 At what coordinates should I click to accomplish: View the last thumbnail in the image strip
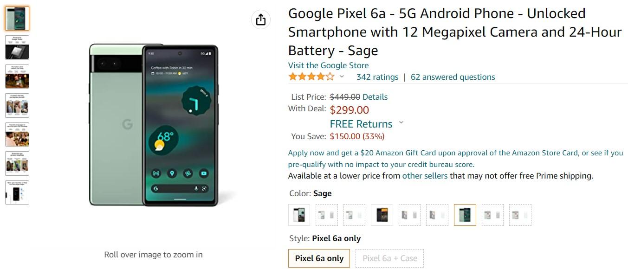(x=17, y=192)
